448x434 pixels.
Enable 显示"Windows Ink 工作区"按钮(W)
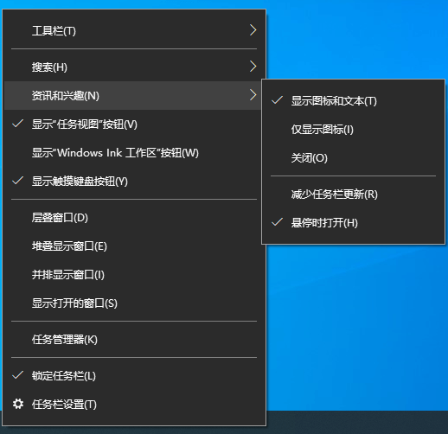click(134, 153)
